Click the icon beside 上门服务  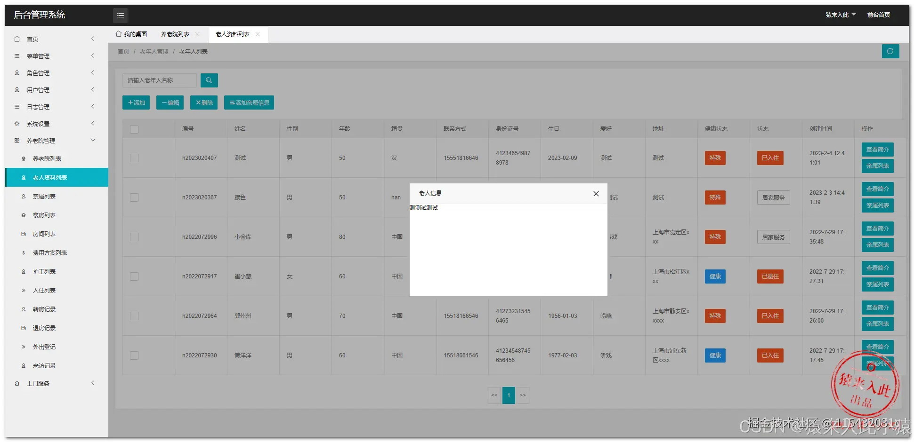coord(17,383)
